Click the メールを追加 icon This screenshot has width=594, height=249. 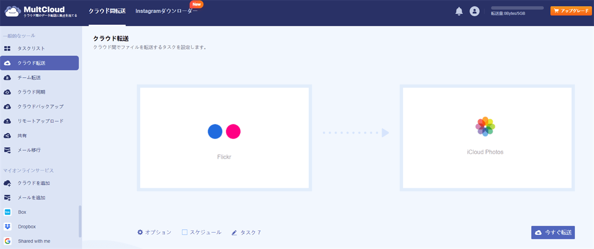tap(7, 198)
